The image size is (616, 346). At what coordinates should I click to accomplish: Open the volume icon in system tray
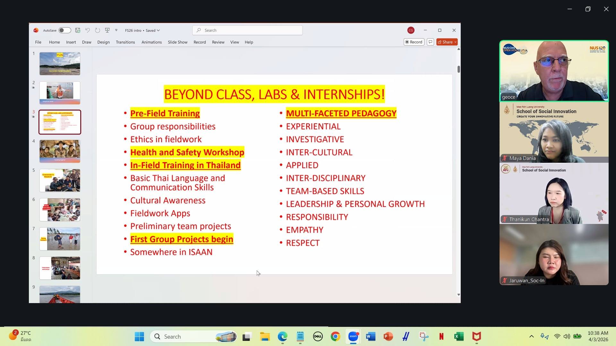point(567,336)
